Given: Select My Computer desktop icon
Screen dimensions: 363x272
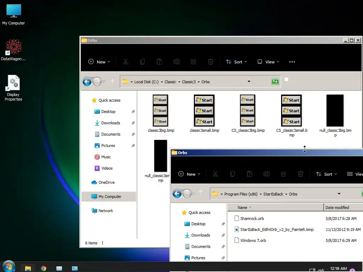Looking at the screenshot, I should click(13, 15).
